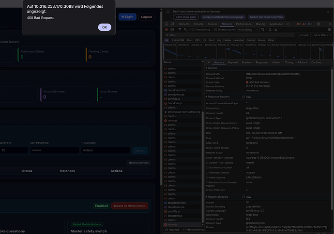Switch to the Console tab
The image size is (334, 234).
198,24
